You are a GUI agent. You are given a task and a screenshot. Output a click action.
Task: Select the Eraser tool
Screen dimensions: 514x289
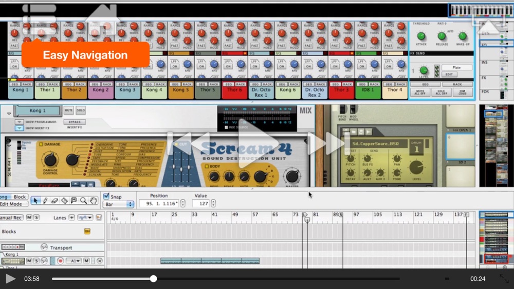coord(55,200)
